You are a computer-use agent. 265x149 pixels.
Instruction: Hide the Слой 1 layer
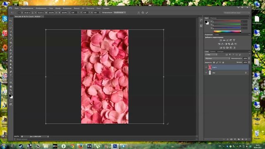[x=206, y=67]
